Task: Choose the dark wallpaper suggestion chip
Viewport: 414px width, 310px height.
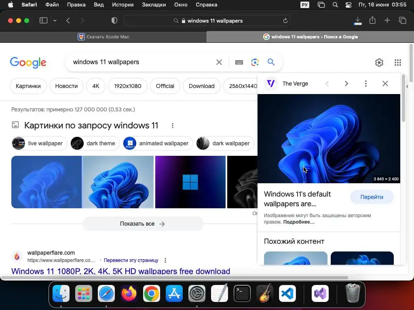Action: [225, 143]
